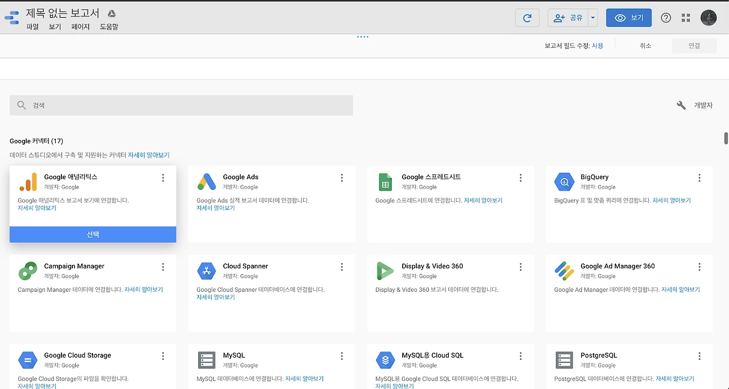Click the Google 스프레드시트 connector icon
Viewport: 729px width, 389px height.
click(386, 181)
